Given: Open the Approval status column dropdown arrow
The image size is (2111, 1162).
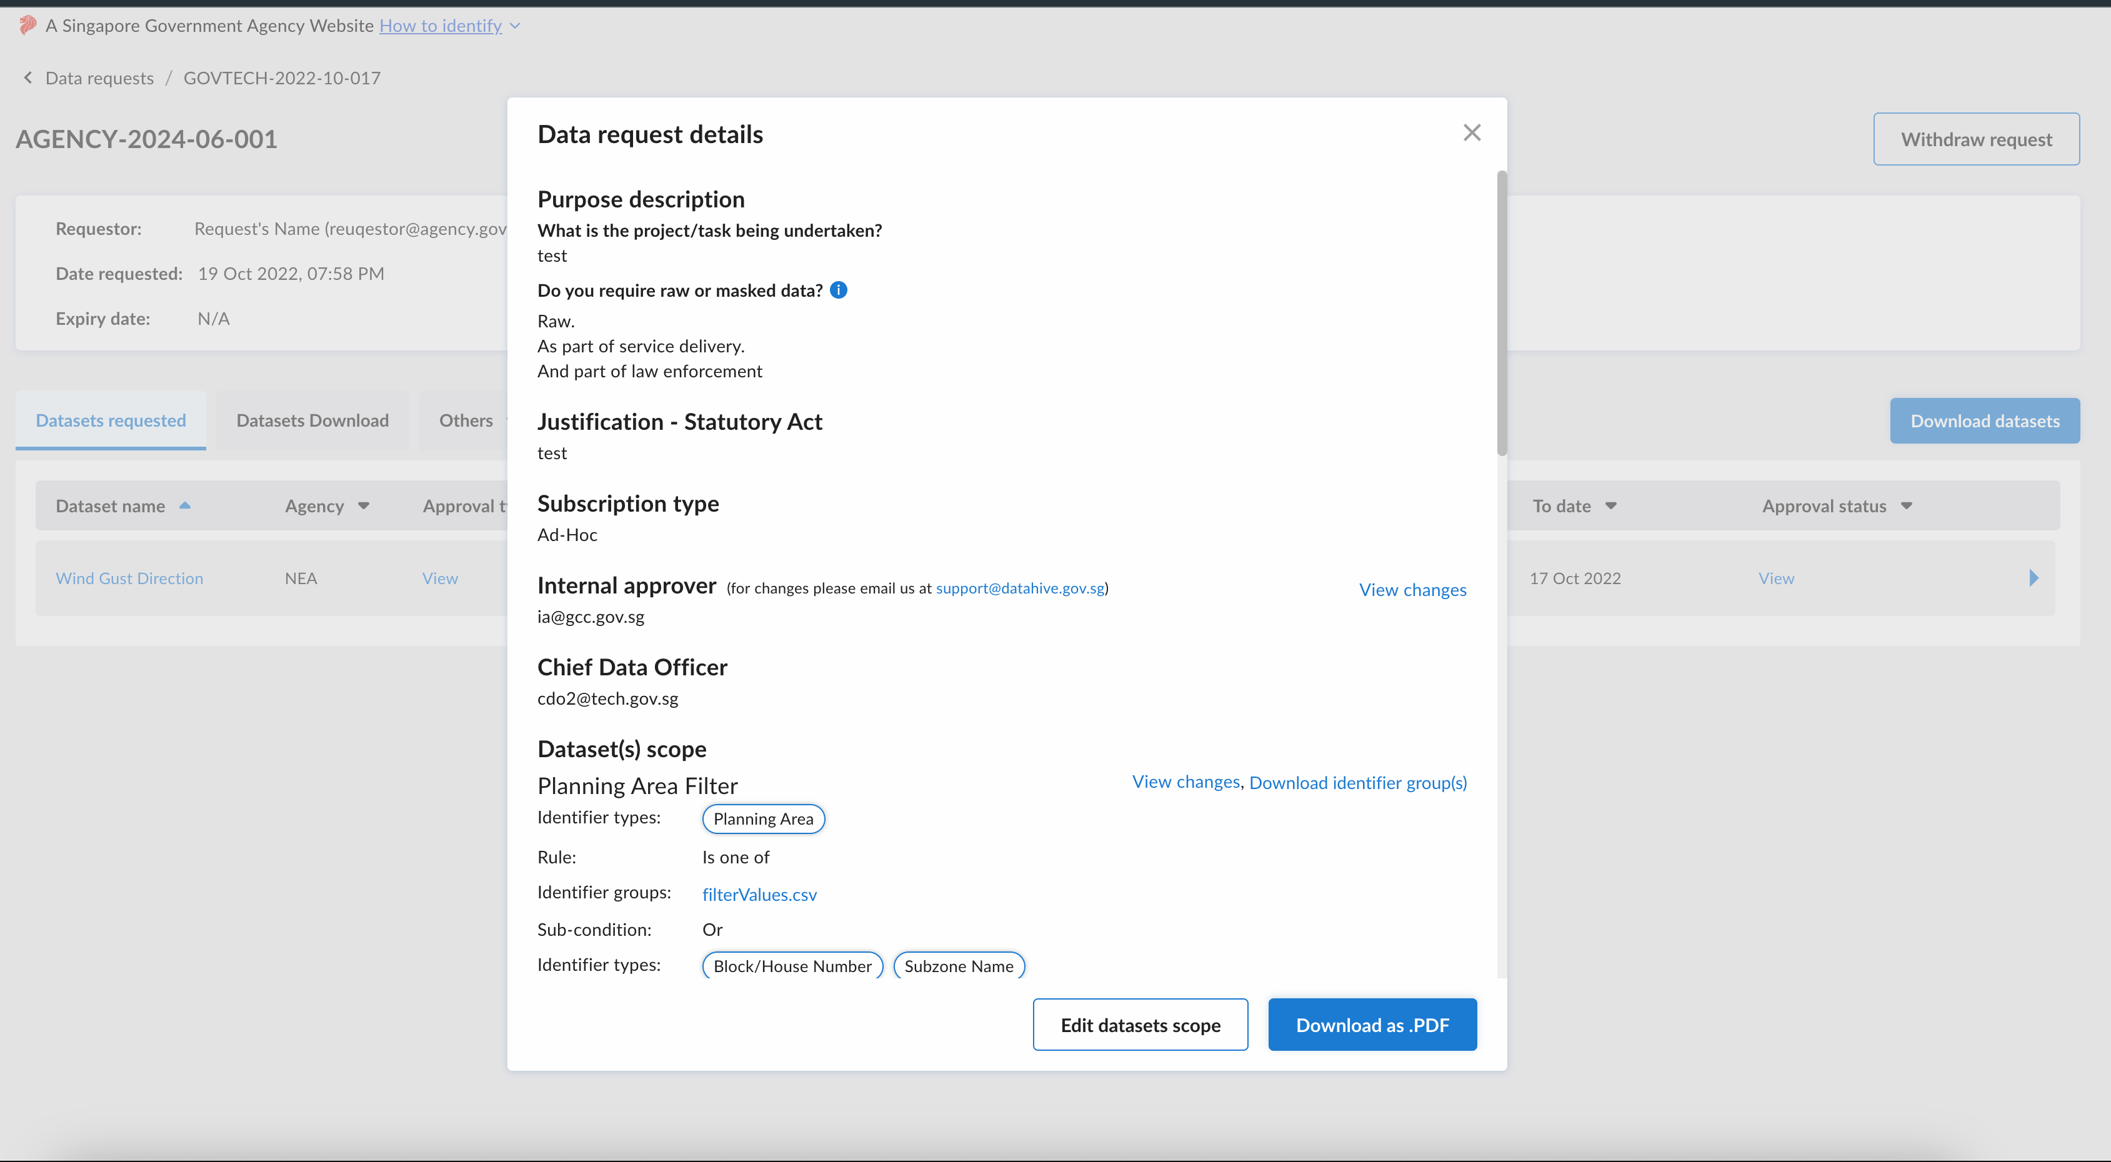Looking at the screenshot, I should pyautogui.click(x=1907, y=505).
